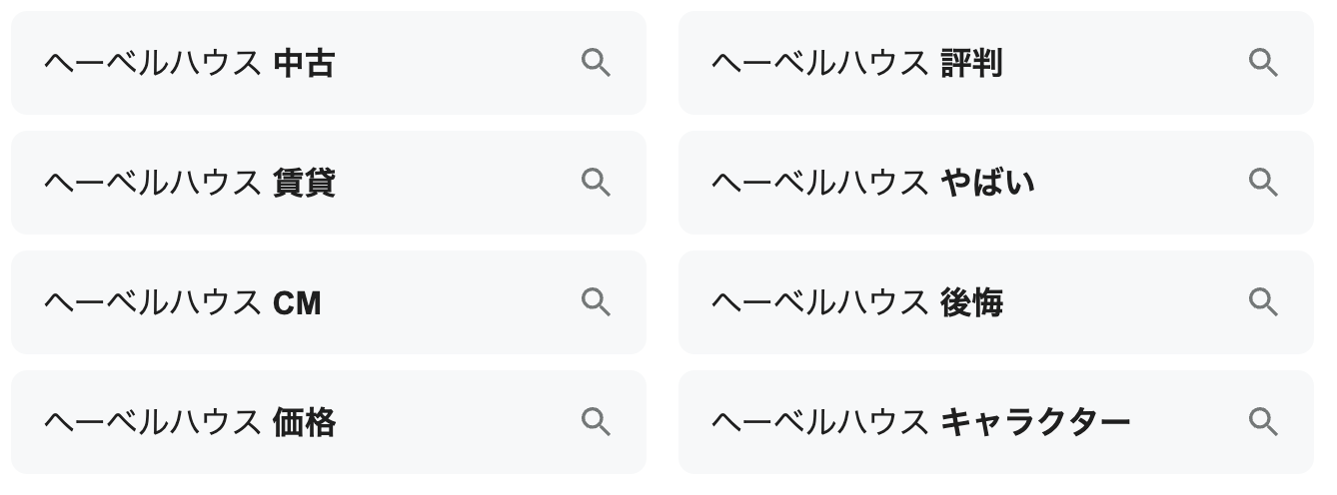Click the magnifier icon for ヘーベルハウス 評判

[1263, 63]
